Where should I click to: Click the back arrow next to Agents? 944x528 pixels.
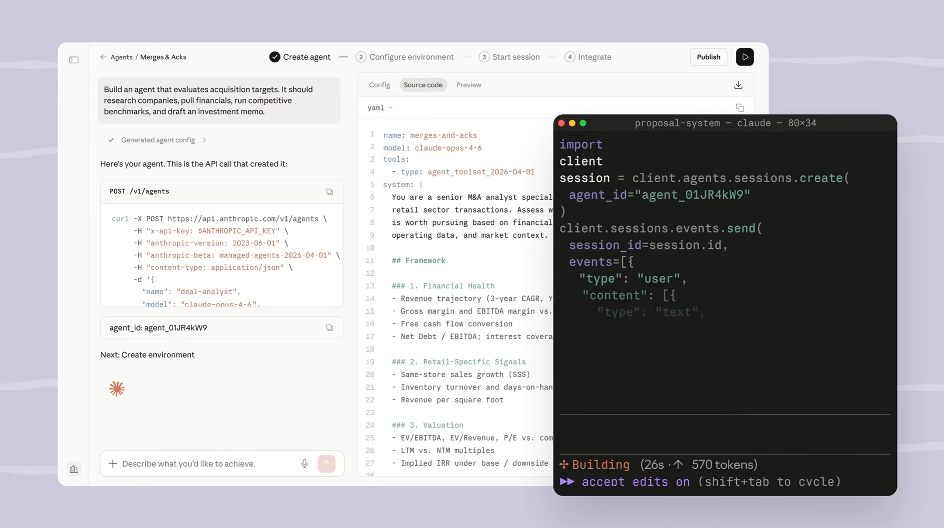(x=103, y=57)
